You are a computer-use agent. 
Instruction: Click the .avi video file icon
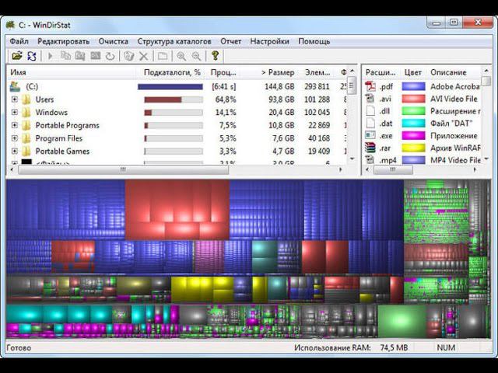[370, 99]
